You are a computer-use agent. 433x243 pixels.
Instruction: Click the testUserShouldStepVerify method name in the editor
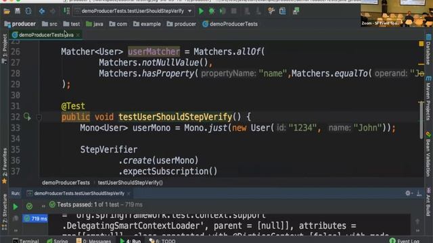(x=175, y=117)
